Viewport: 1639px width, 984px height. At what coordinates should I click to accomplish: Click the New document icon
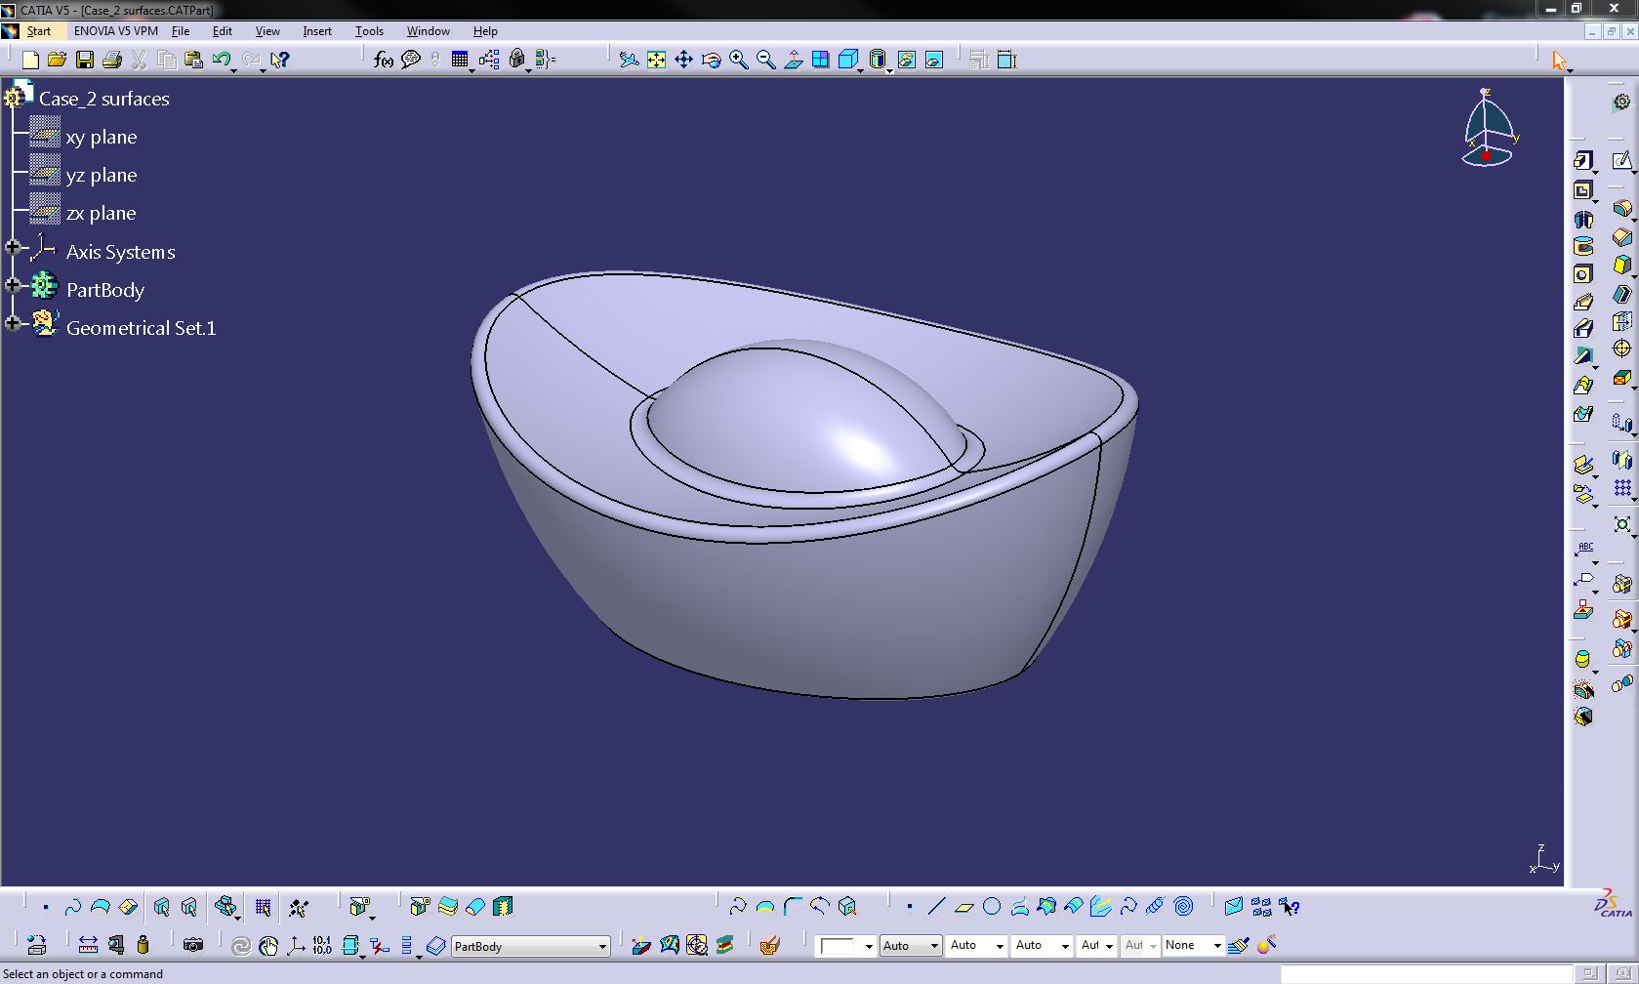(30, 61)
